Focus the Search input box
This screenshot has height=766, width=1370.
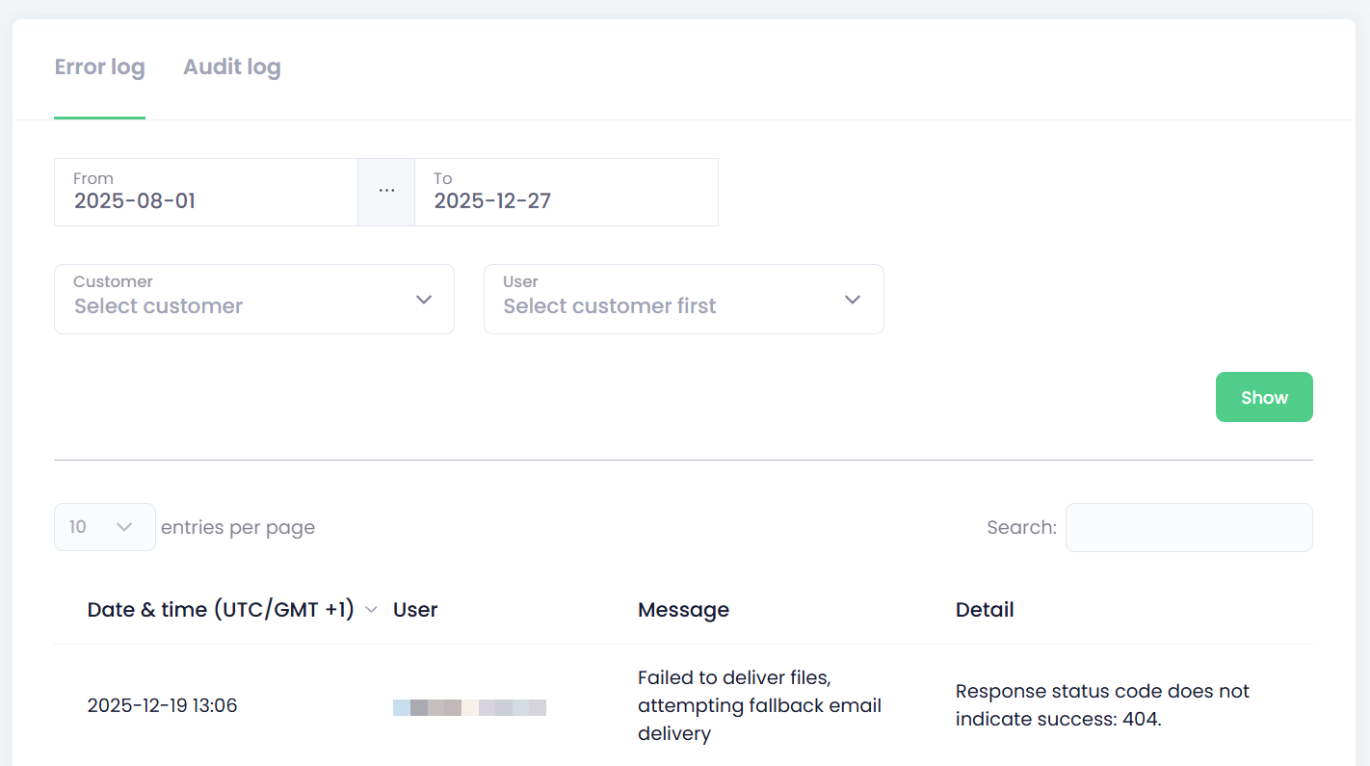(x=1188, y=527)
